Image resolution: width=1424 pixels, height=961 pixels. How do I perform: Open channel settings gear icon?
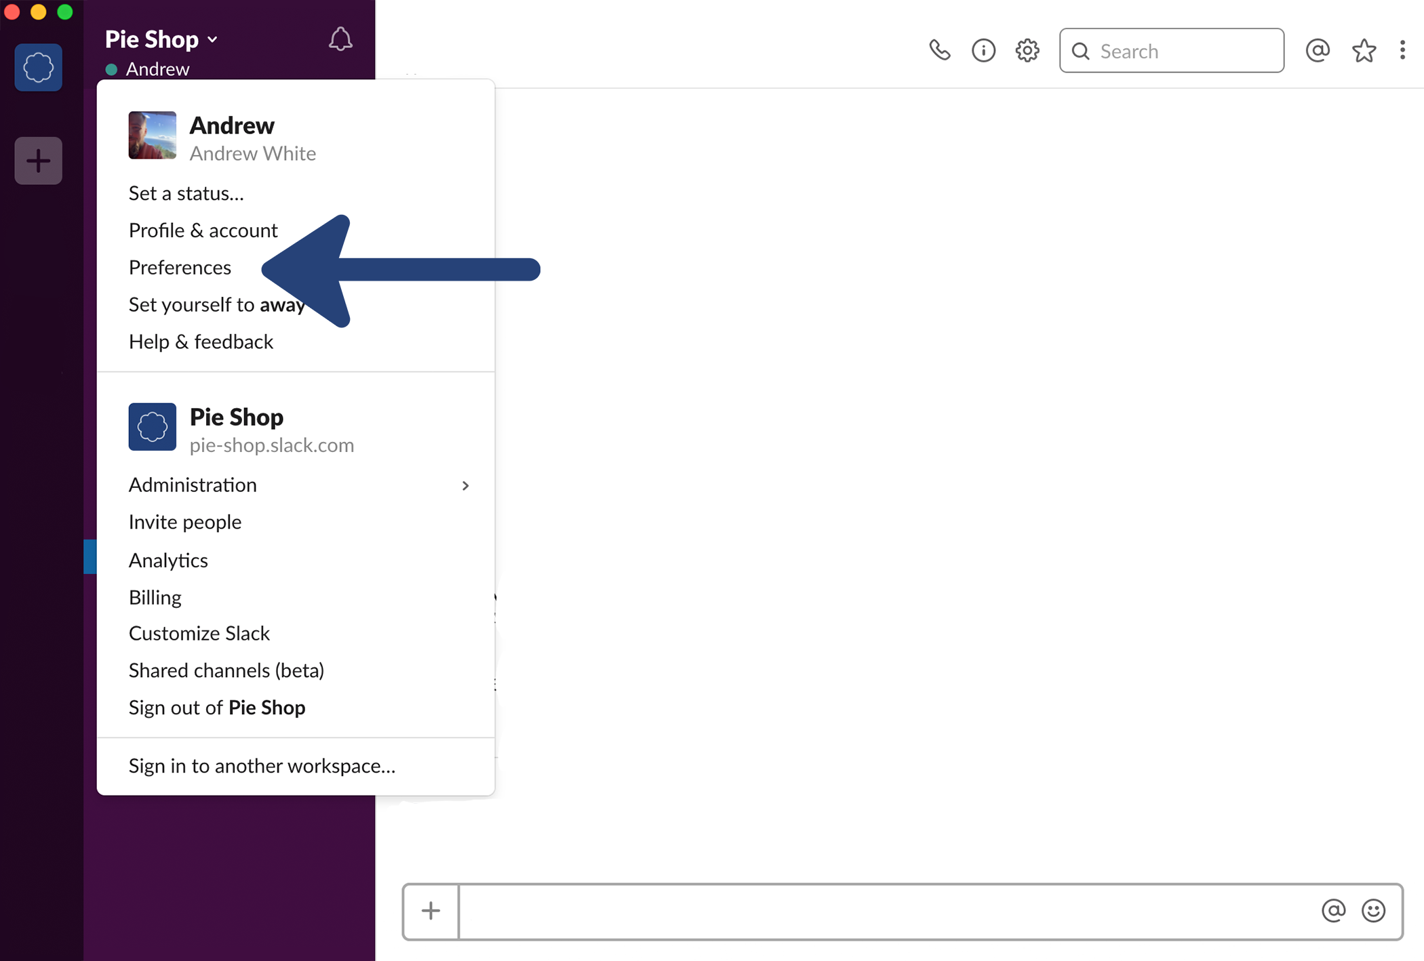[1027, 51]
